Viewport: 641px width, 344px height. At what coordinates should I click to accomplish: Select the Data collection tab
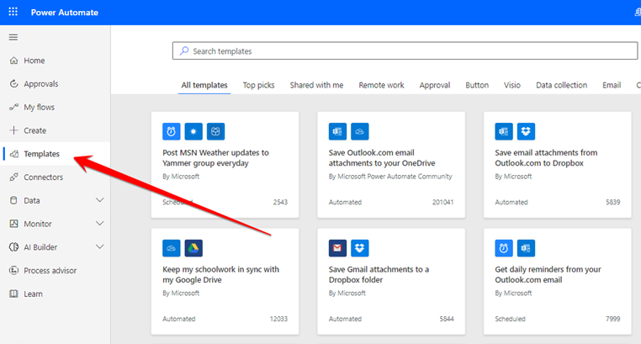click(x=561, y=85)
